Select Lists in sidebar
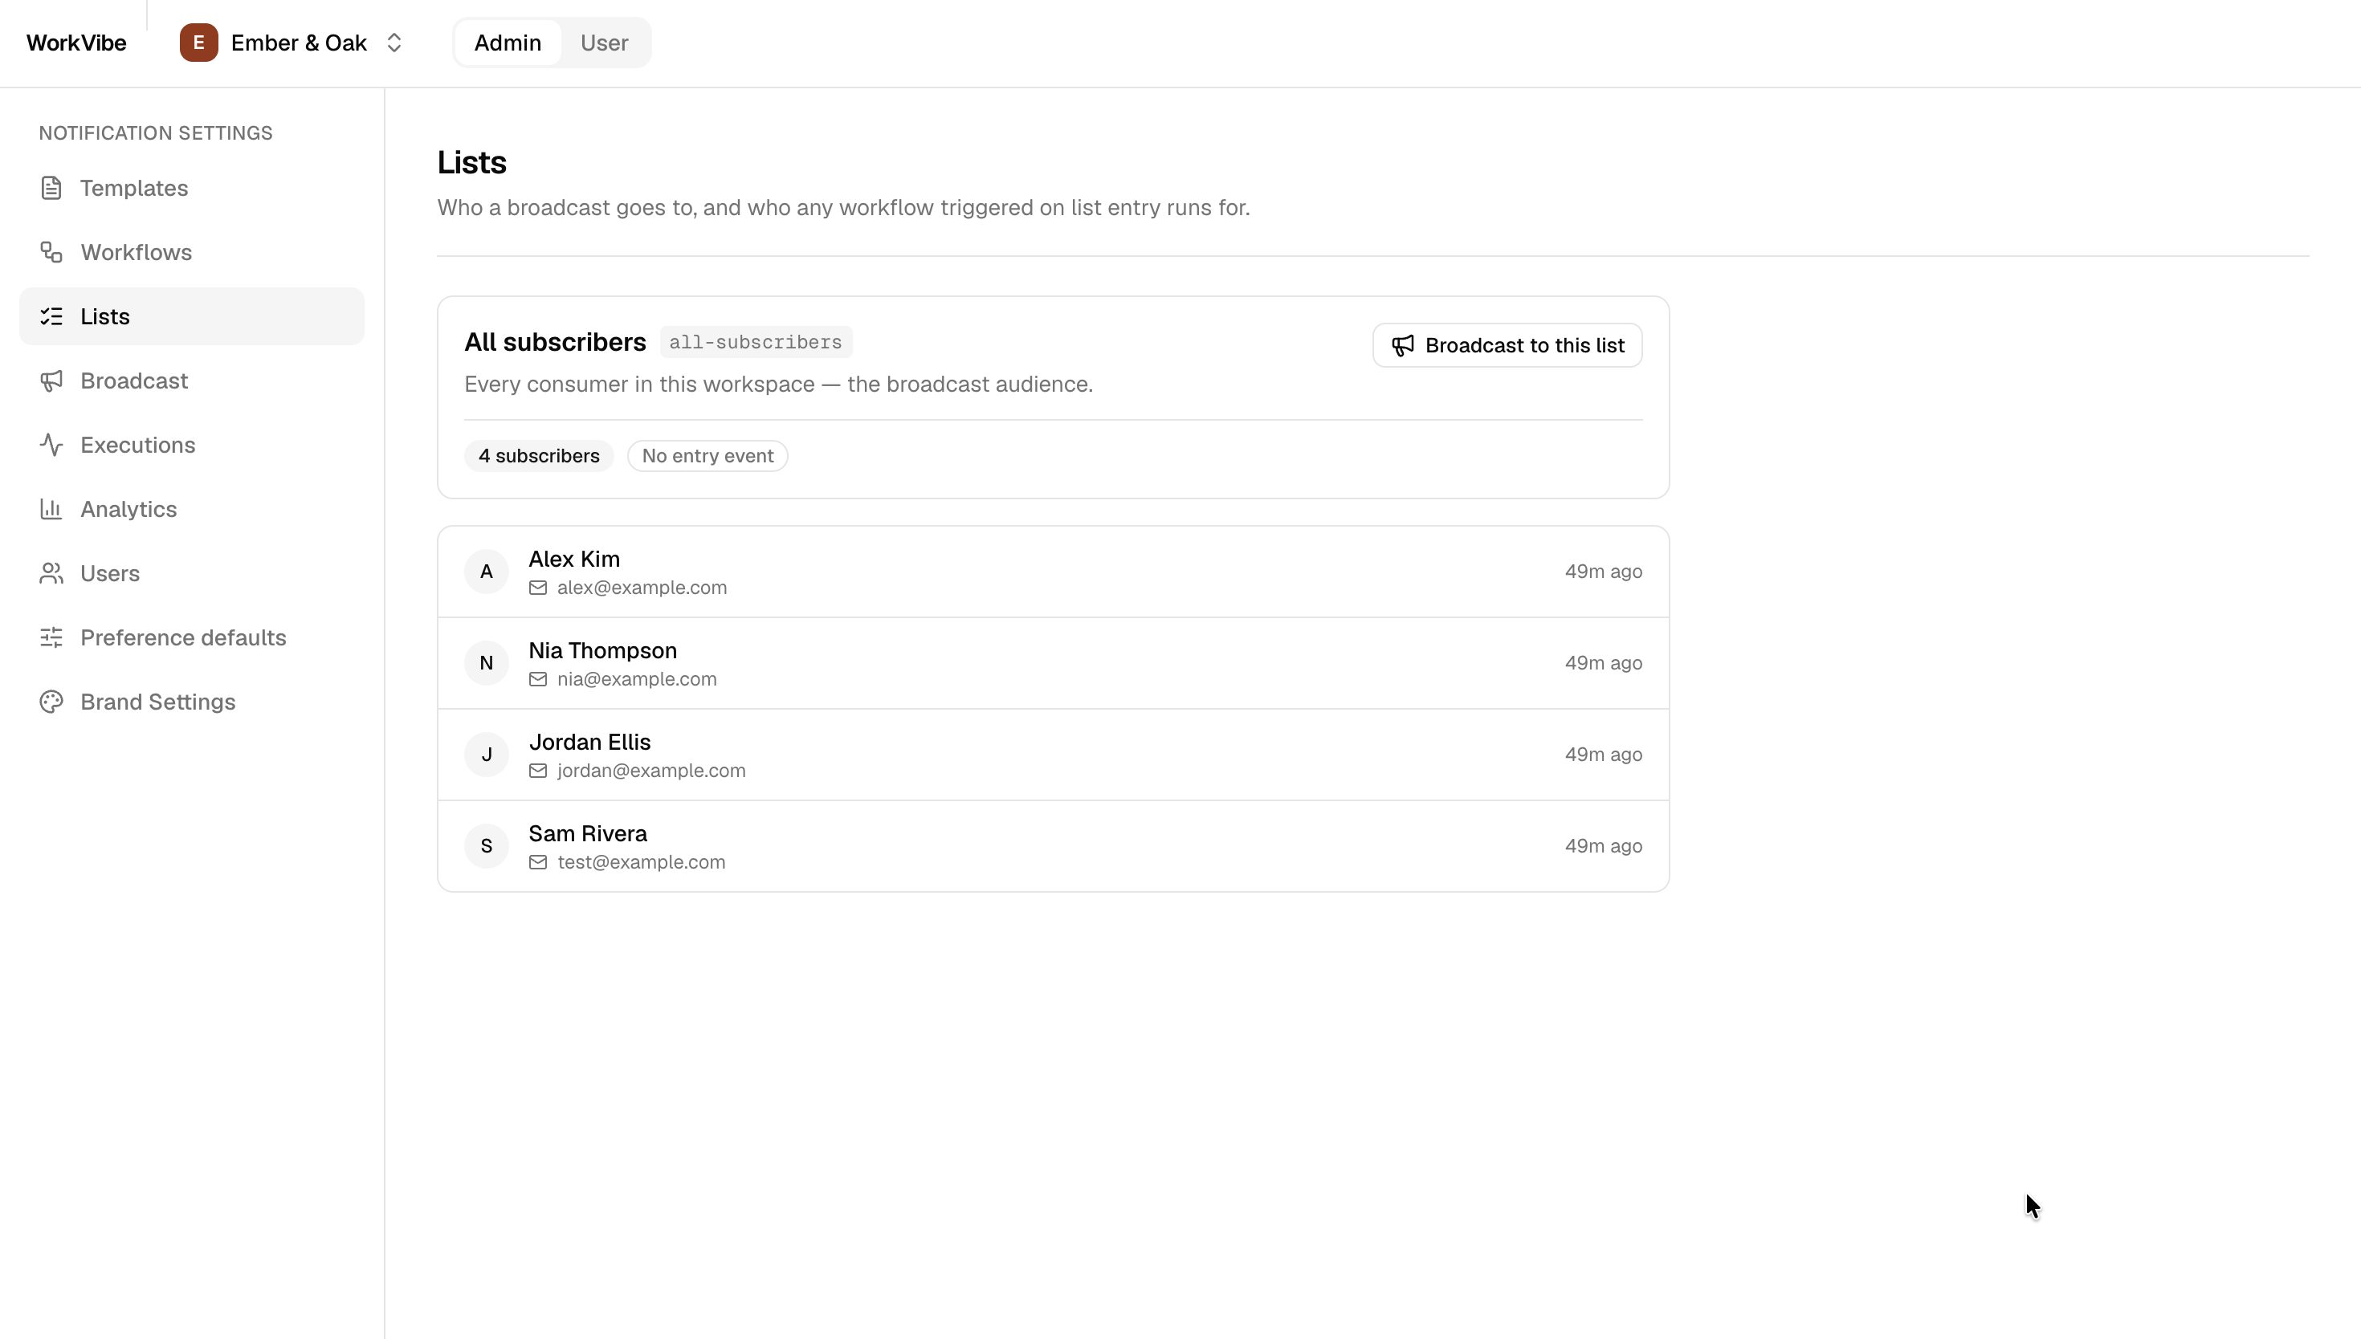Screen dimensions: 2361x1339 tap(191, 316)
